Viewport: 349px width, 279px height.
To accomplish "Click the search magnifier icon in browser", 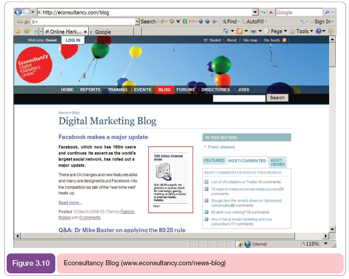I will (327, 12).
